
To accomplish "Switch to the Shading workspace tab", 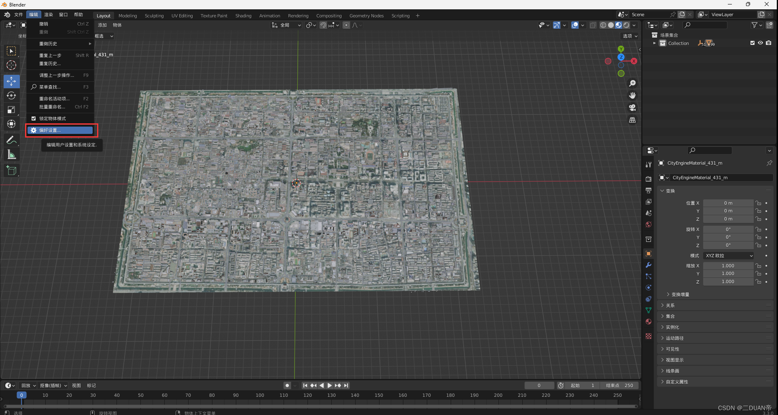I will tap(243, 16).
